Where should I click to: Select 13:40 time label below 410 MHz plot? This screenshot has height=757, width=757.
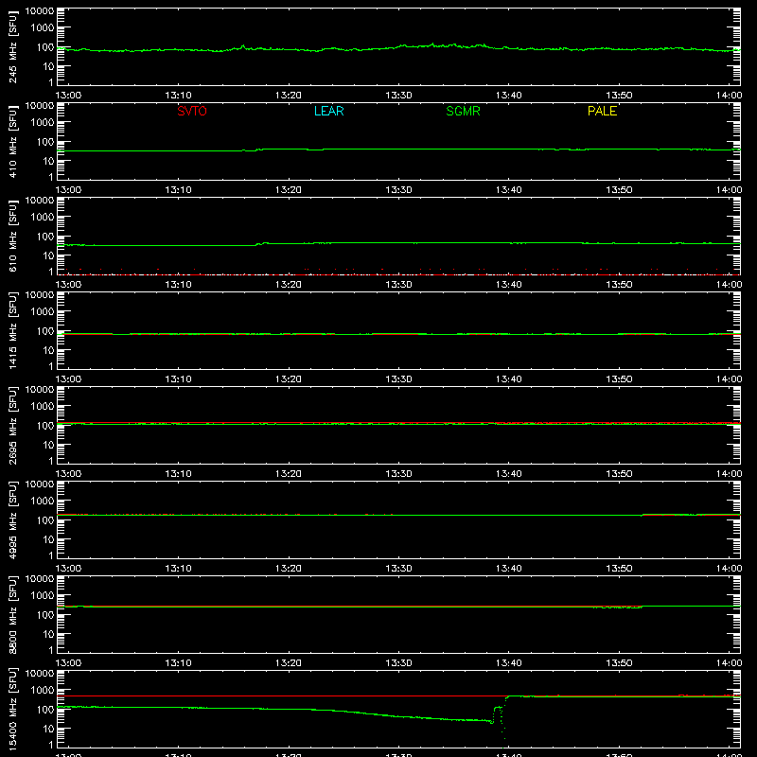[x=509, y=190]
